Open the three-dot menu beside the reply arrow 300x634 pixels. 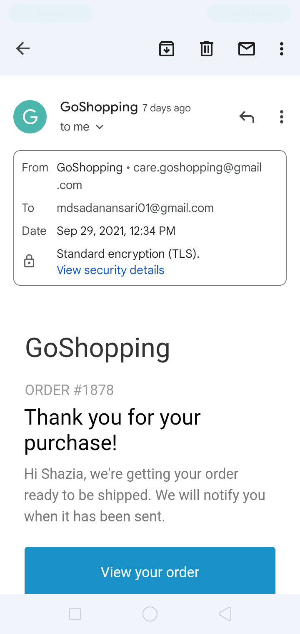tap(282, 117)
